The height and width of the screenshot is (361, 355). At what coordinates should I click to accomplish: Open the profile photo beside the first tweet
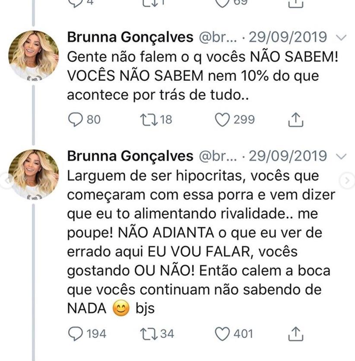[x=33, y=55]
